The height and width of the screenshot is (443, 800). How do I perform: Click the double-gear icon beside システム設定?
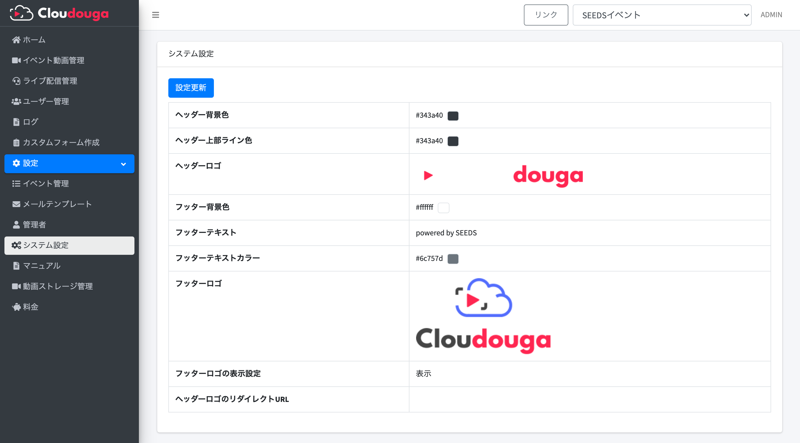pyautogui.click(x=16, y=245)
